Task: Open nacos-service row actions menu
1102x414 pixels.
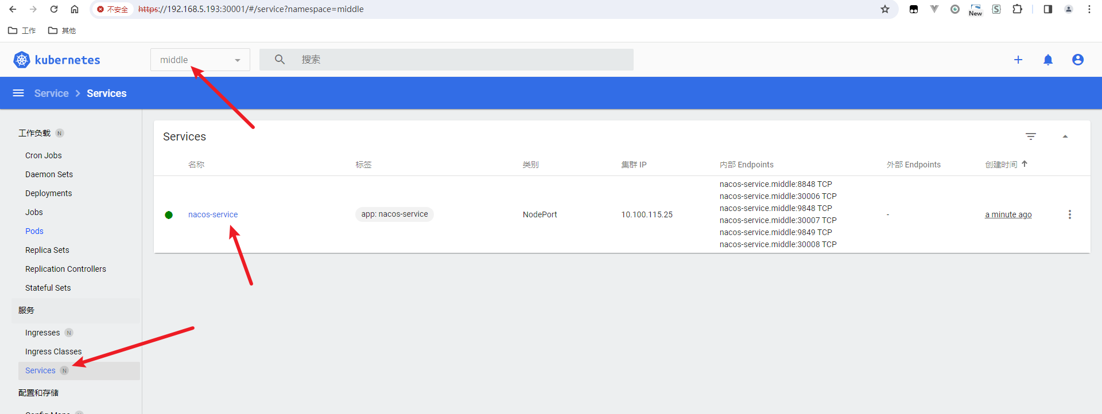Action: coord(1070,214)
